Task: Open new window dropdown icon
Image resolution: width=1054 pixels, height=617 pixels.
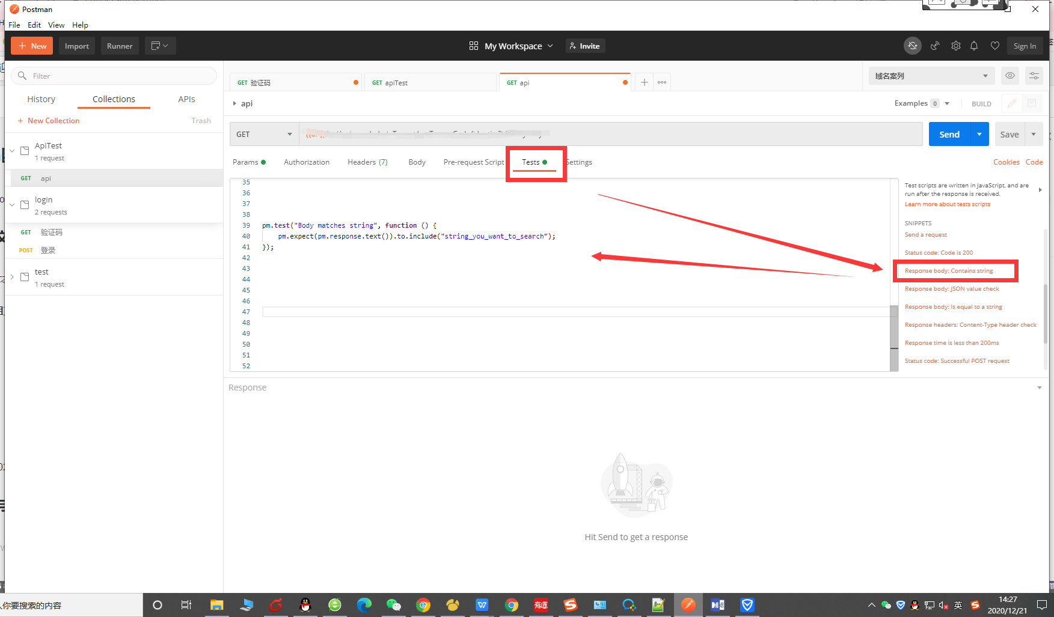Action: coord(160,46)
